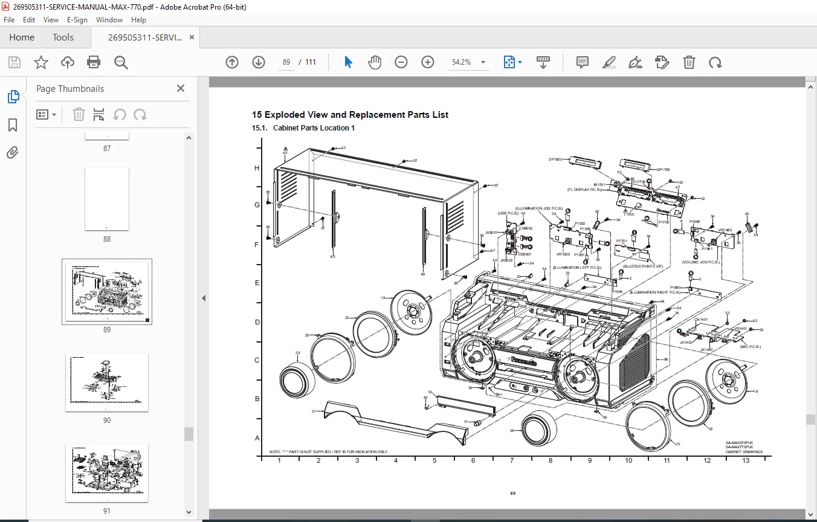Show Page Thumbnails panel in left rail
This screenshot has height=522, width=817.
13,97
